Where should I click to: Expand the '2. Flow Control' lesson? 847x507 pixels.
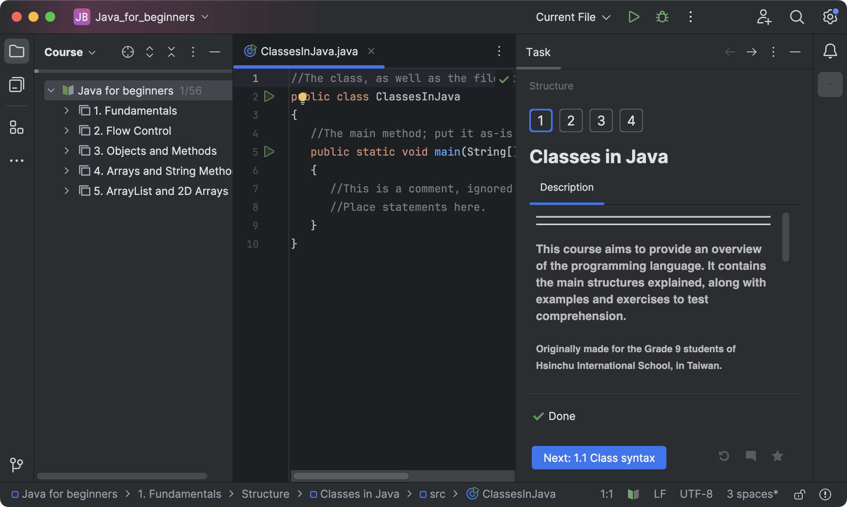tap(66, 131)
